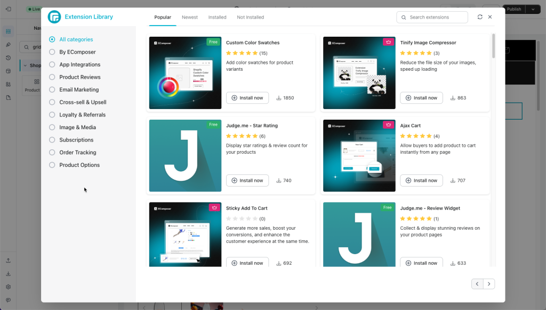
Task: Click download count icon beside 863
Action: click(x=453, y=98)
